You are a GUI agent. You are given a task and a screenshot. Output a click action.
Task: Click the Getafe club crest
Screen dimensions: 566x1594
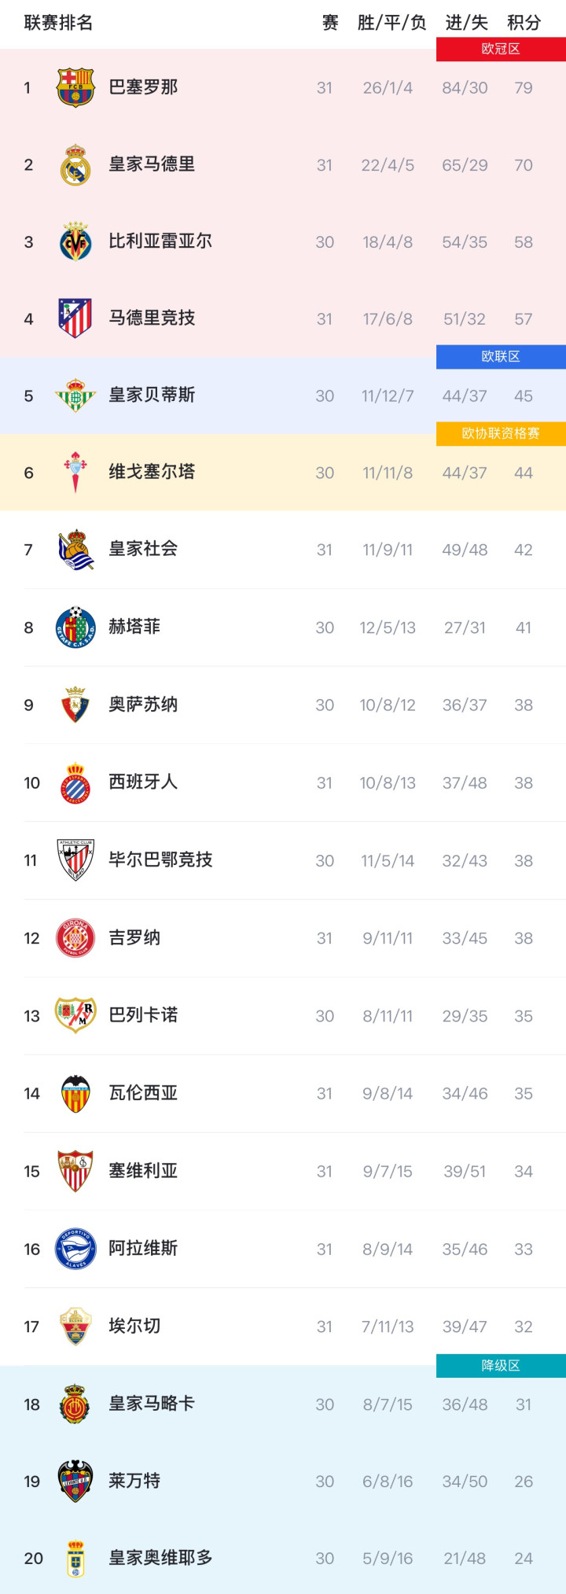75,628
